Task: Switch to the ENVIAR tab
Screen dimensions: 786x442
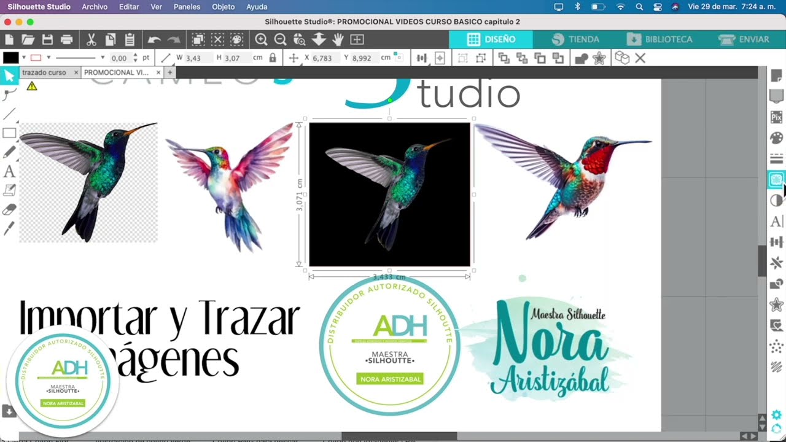Action: 744,39
